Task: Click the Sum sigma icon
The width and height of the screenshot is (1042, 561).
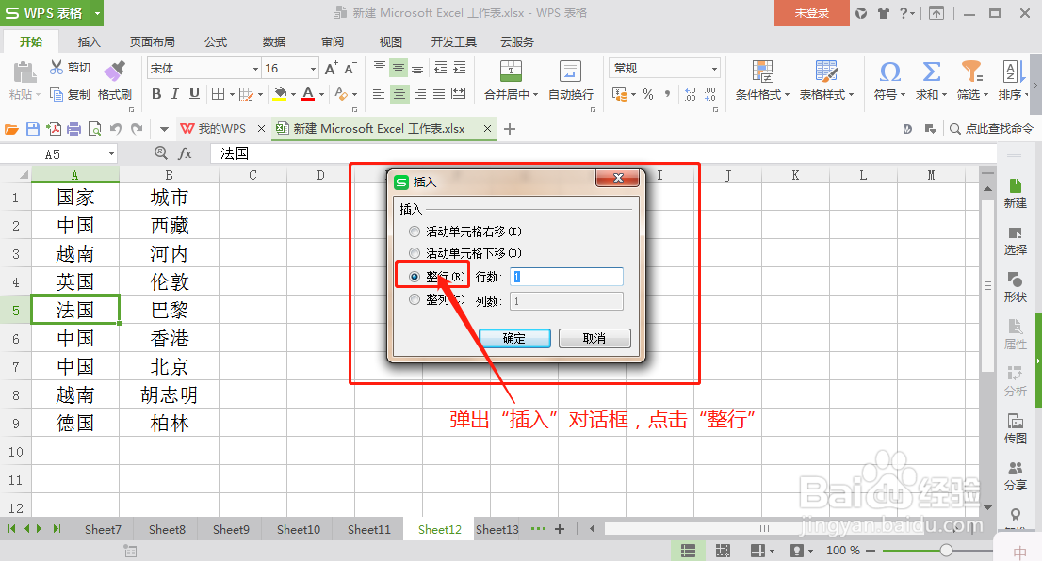Action: click(x=931, y=71)
